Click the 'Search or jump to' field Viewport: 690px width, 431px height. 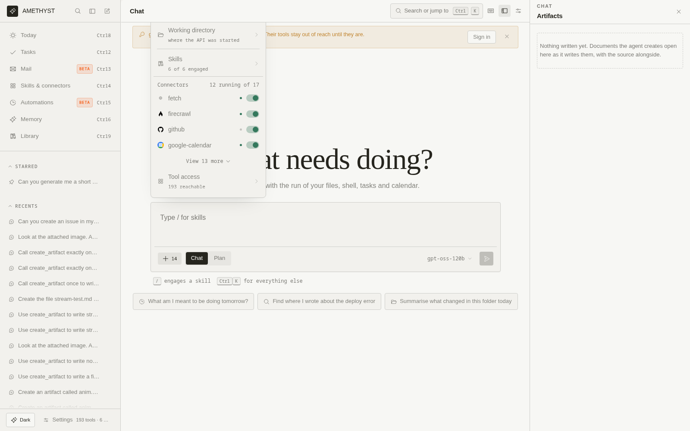click(x=436, y=11)
